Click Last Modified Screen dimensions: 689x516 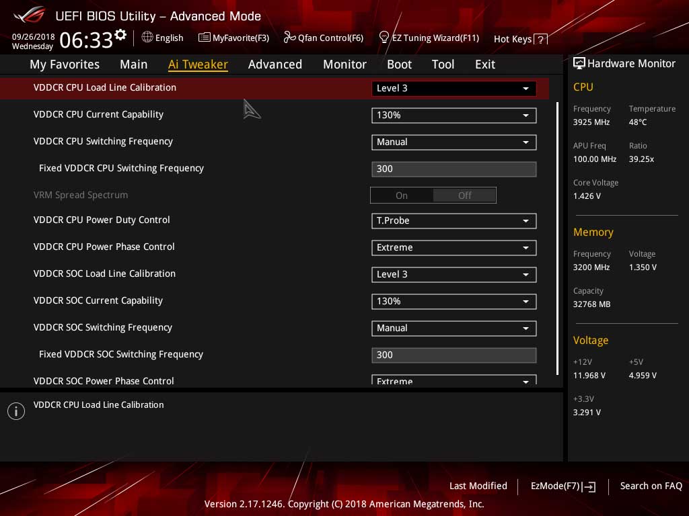pyautogui.click(x=478, y=486)
